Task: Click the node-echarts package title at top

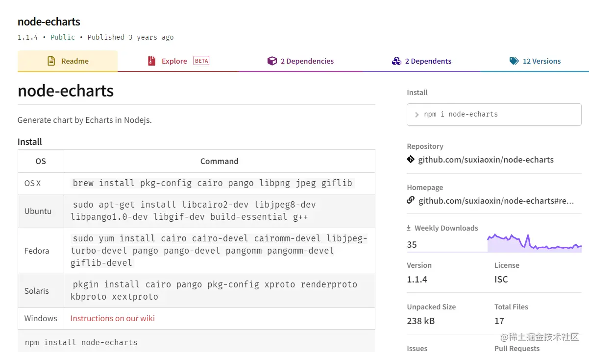Action: pos(49,22)
